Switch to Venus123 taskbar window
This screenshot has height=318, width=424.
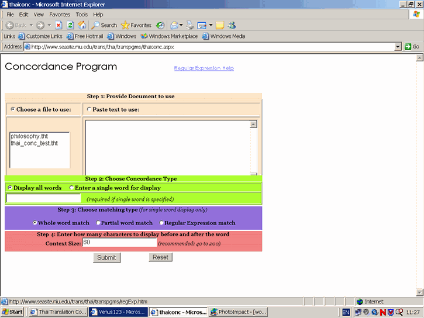pyautogui.click(x=118, y=312)
